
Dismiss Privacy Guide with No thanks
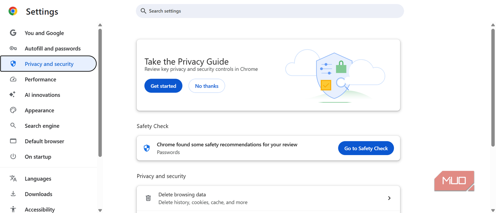click(206, 86)
